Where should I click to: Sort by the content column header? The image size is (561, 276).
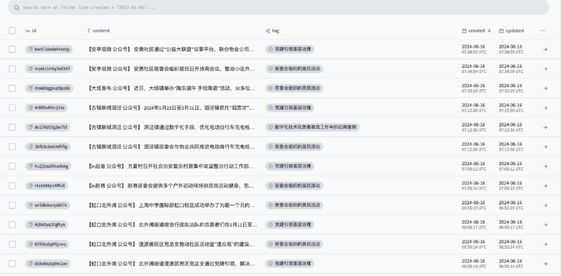click(x=98, y=31)
